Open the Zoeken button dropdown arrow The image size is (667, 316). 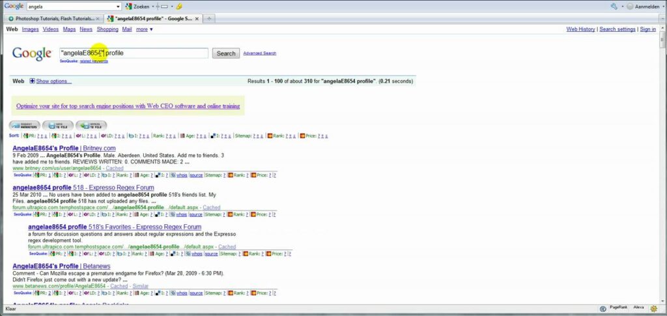click(x=152, y=7)
